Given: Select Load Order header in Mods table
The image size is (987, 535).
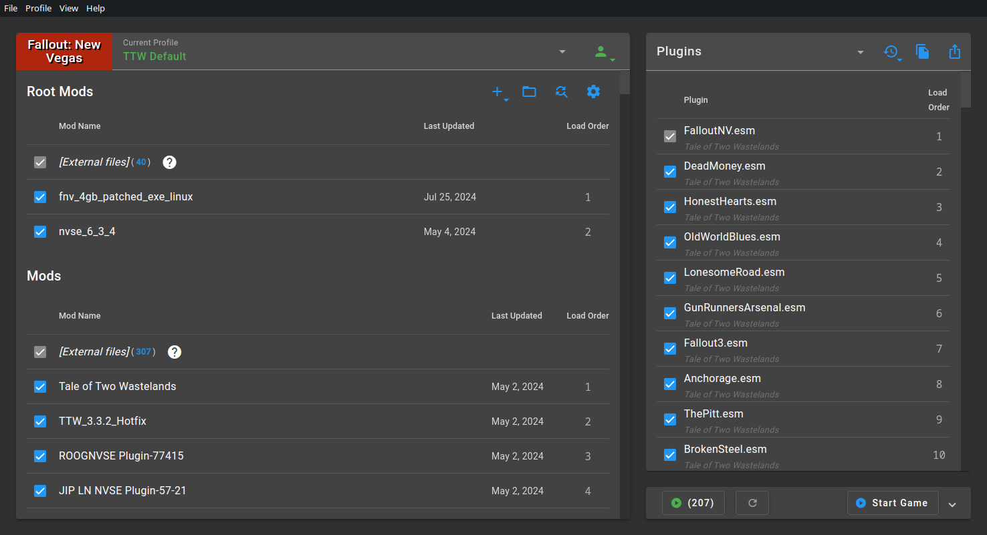Looking at the screenshot, I should (x=588, y=316).
